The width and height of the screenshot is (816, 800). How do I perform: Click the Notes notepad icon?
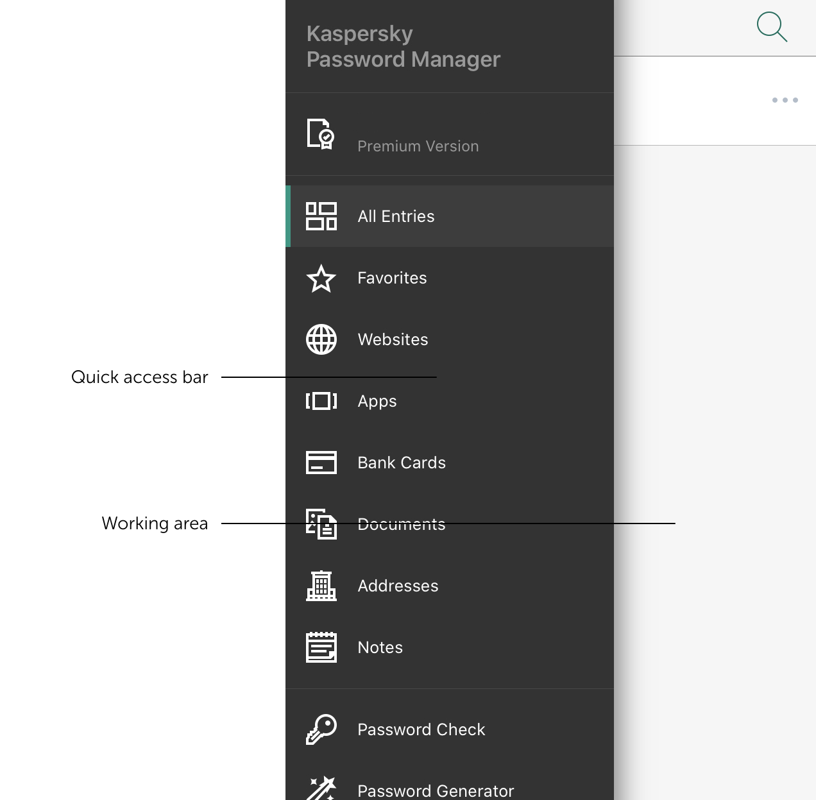pyautogui.click(x=321, y=647)
